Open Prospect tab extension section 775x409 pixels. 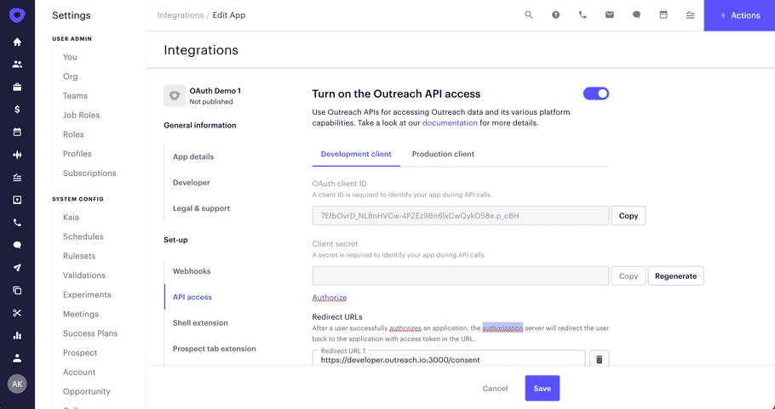pos(215,349)
